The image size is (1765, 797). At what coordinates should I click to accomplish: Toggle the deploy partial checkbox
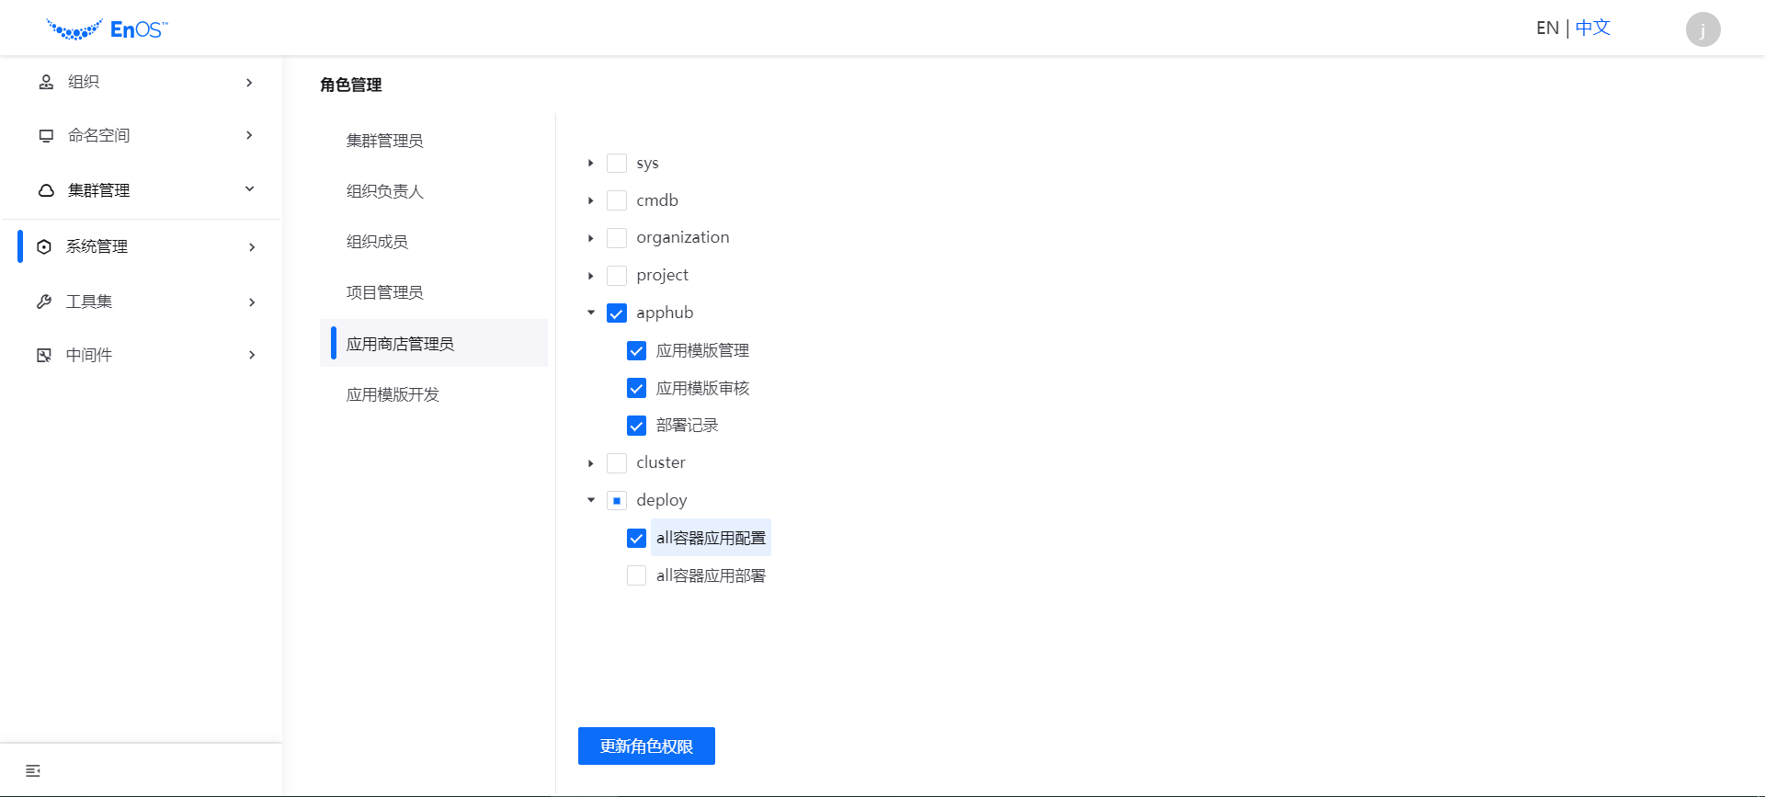tap(617, 501)
